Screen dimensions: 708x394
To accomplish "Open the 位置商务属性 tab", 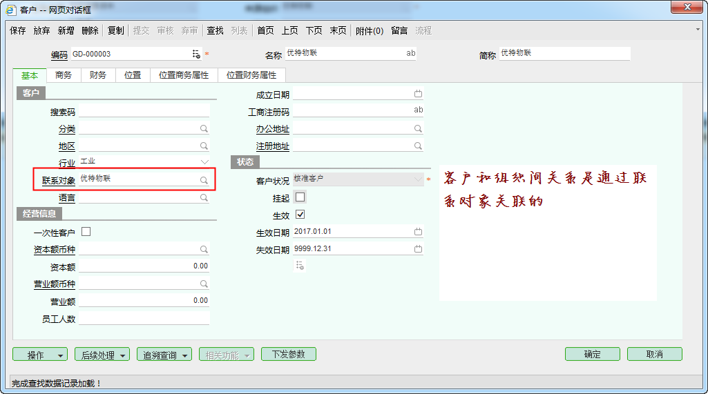I will coord(183,75).
